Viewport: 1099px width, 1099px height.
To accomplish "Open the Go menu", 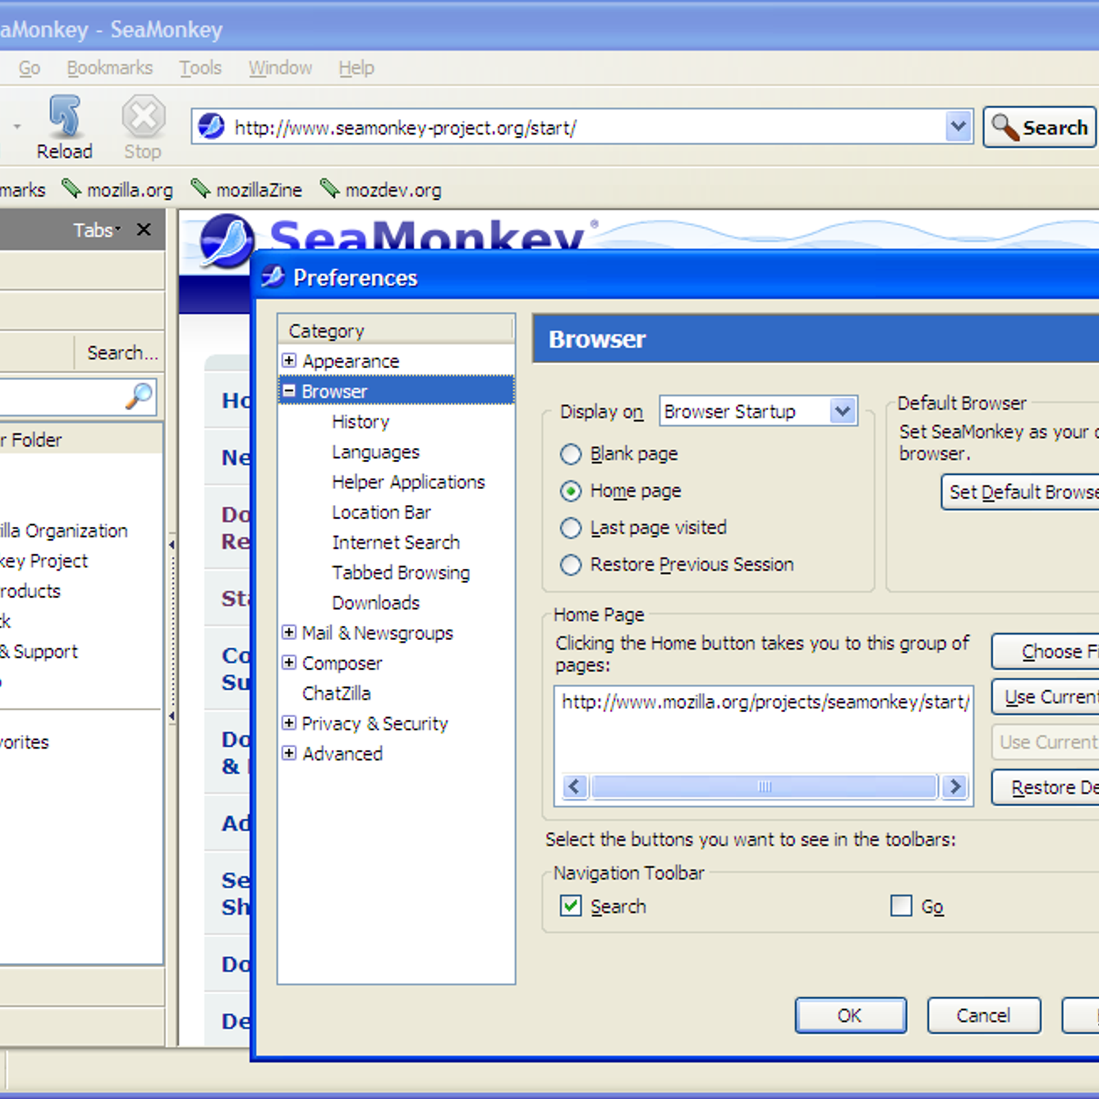I will 29,68.
